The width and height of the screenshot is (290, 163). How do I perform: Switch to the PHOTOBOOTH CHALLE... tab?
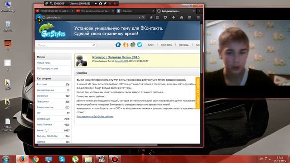coord(55,11)
